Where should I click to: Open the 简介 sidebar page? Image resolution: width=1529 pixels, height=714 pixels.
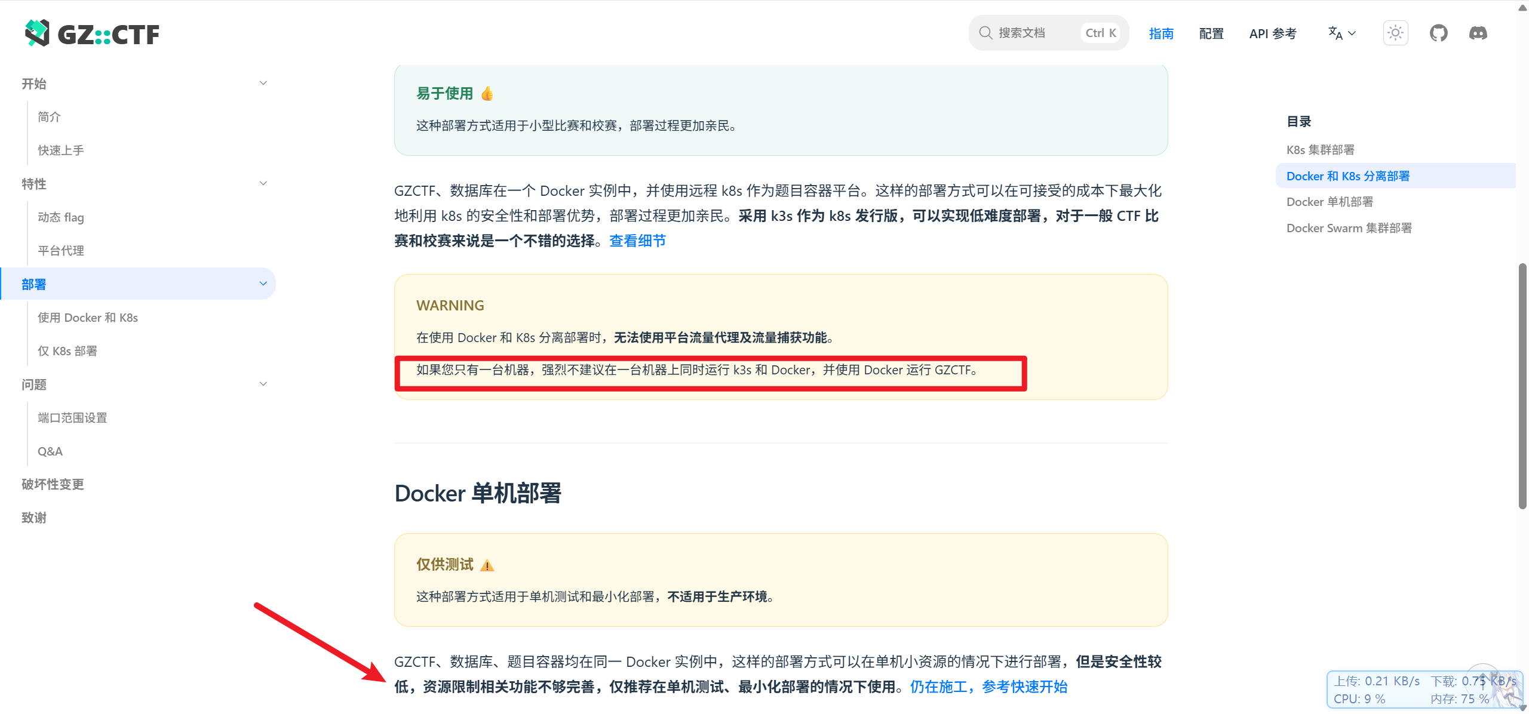tap(49, 117)
